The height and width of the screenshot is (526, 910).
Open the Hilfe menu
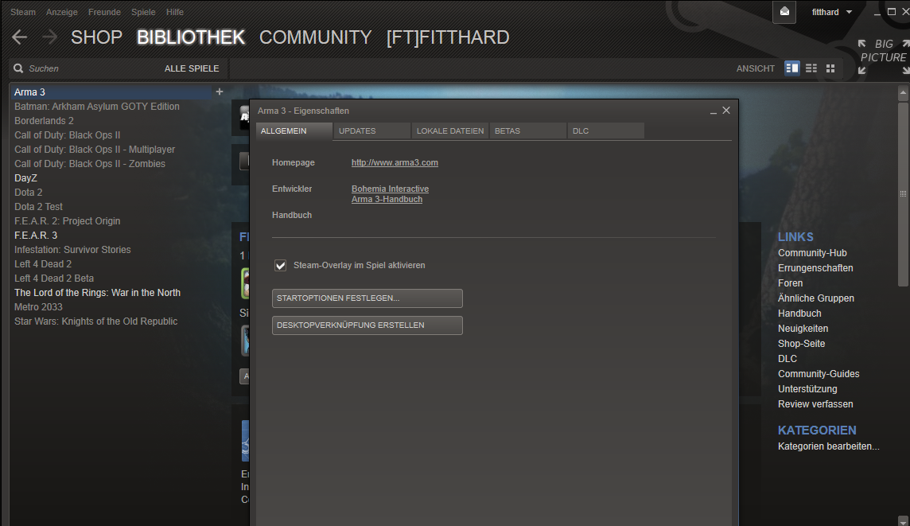pyautogui.click(x=175, y=12)
